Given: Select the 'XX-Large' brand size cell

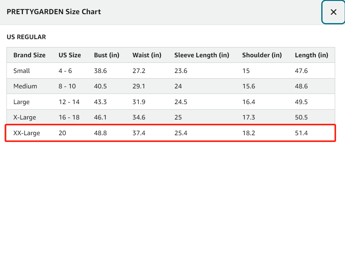Looking at the screenshot, I should coord(27,133).
